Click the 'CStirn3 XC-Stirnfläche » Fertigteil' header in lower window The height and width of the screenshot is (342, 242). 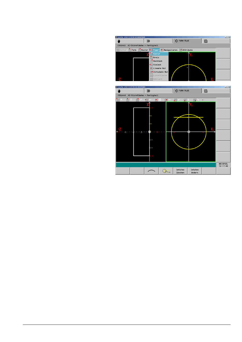(138, 96)
